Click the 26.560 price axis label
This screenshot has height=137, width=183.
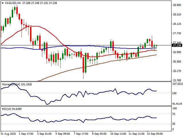click(177, 62)
